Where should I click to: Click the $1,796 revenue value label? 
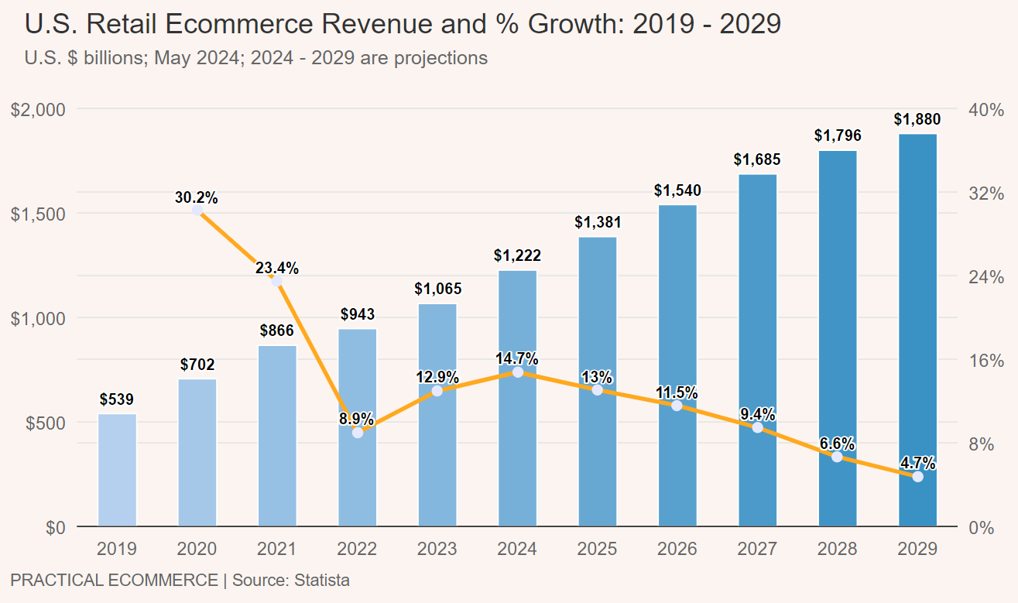[x=838, y=136]
